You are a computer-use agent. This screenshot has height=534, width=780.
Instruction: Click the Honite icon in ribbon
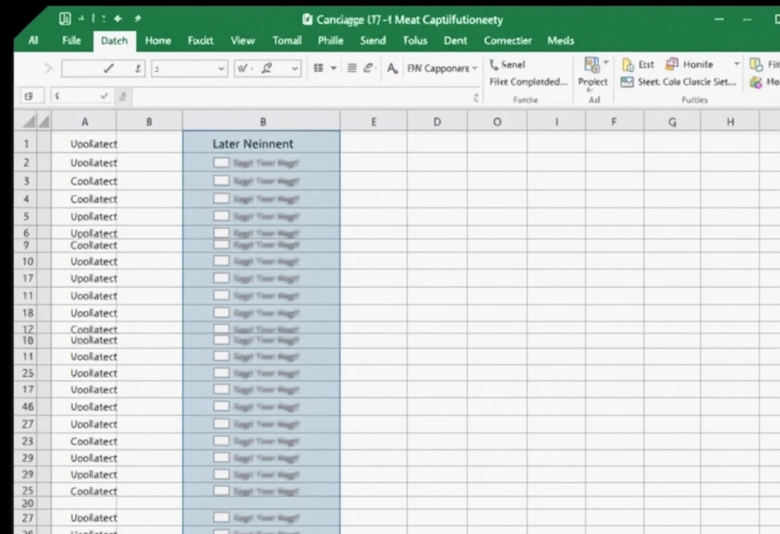point(672,64)
